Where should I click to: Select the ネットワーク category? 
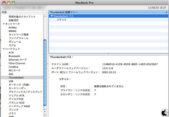(x=13, y=24)
